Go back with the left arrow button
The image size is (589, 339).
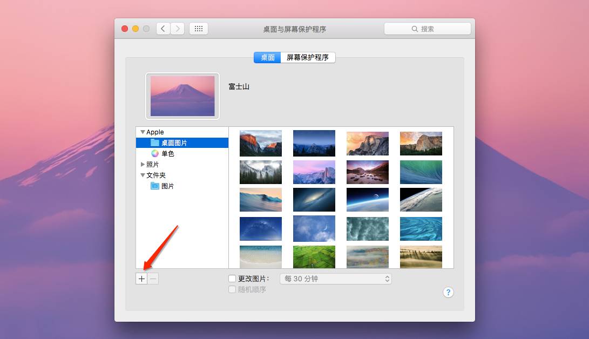click(x=163, y=29)
